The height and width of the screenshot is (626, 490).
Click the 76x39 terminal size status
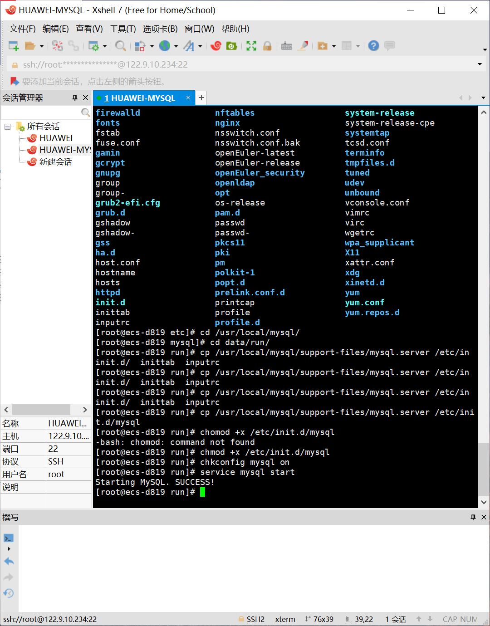tap(319, 619)
